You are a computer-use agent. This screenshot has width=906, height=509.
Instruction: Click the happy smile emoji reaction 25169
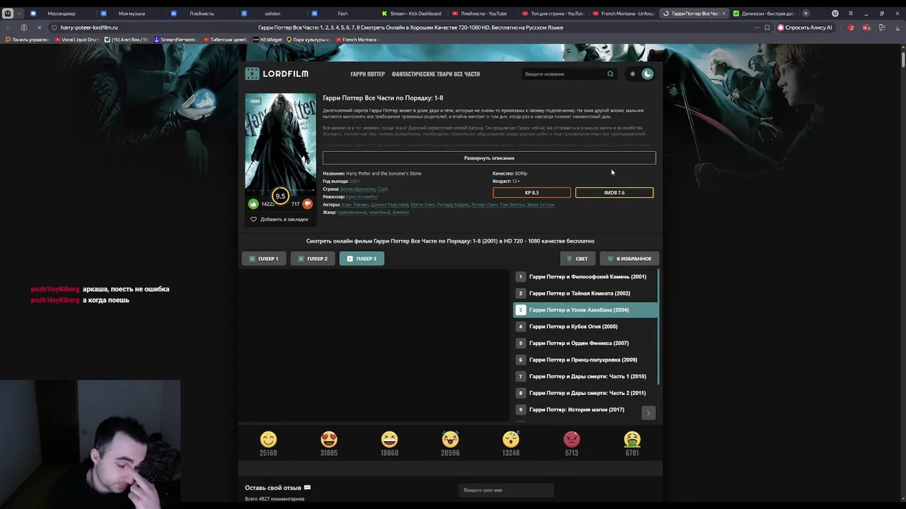pos(268,440)
